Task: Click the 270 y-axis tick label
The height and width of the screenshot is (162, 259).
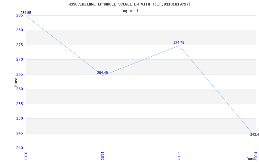Action: coord(19,60)
